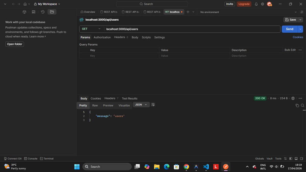
Task: Expand the chevron beside the Home icon
Action: [29, 4]
